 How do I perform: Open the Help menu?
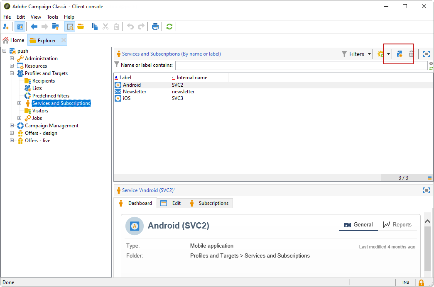[x=69, y=17]
